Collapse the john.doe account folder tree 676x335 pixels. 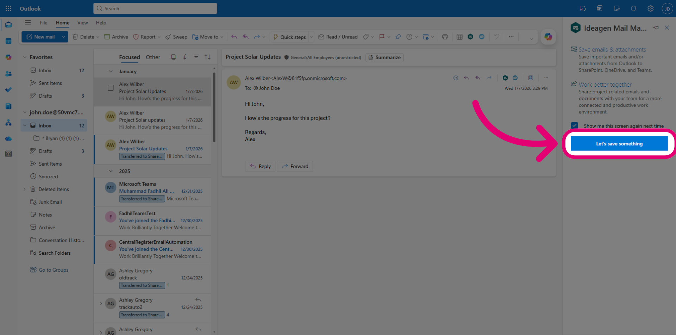tap(25, 112)
